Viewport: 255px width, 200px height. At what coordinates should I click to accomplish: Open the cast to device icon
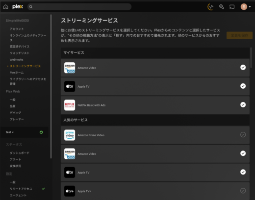click(x=232, y=7)
